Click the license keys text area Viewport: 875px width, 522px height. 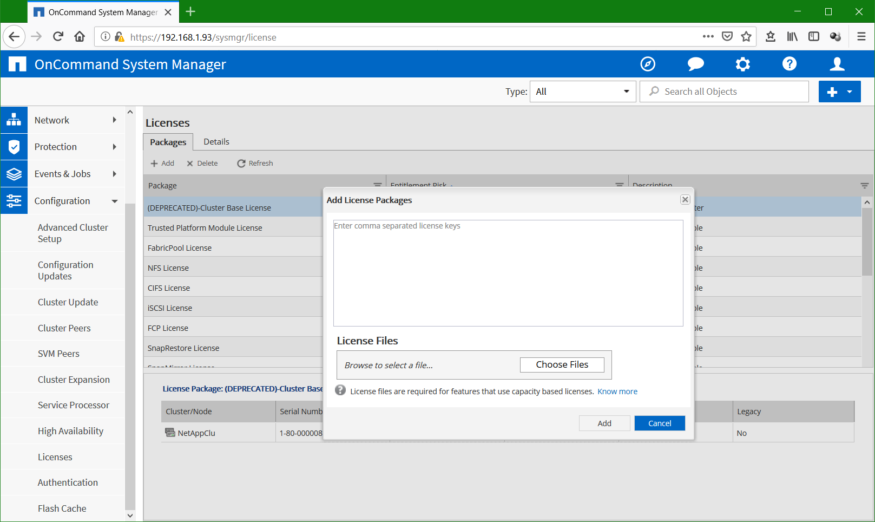[508, 273]
